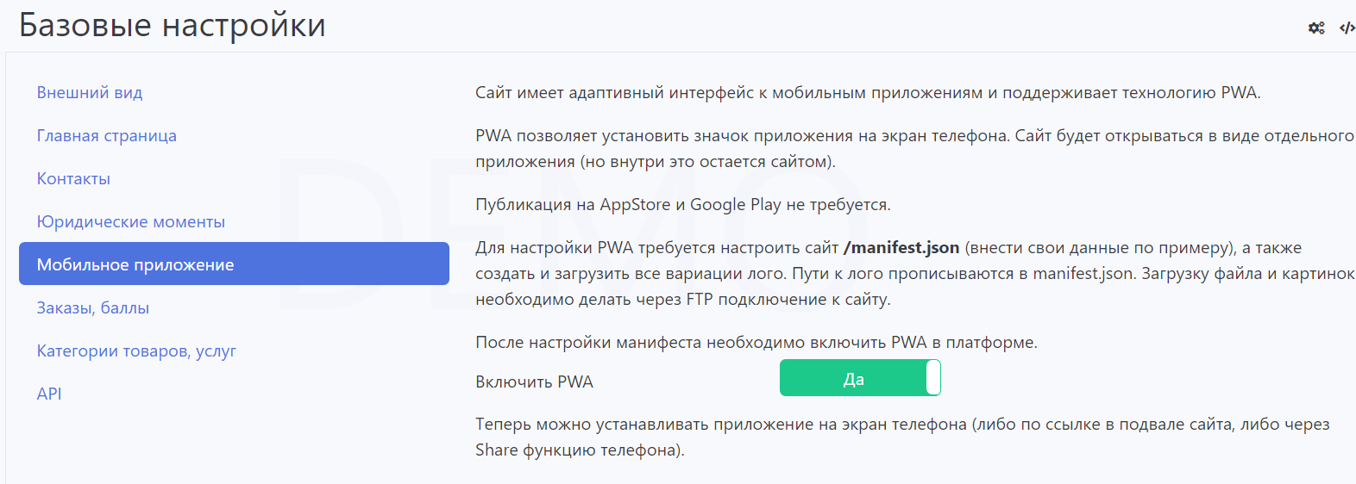Click the sentence starting После настройки манифеста
Image resolution: width=1356 pixels, height=484 pixels.
click(x=756, y=342)
